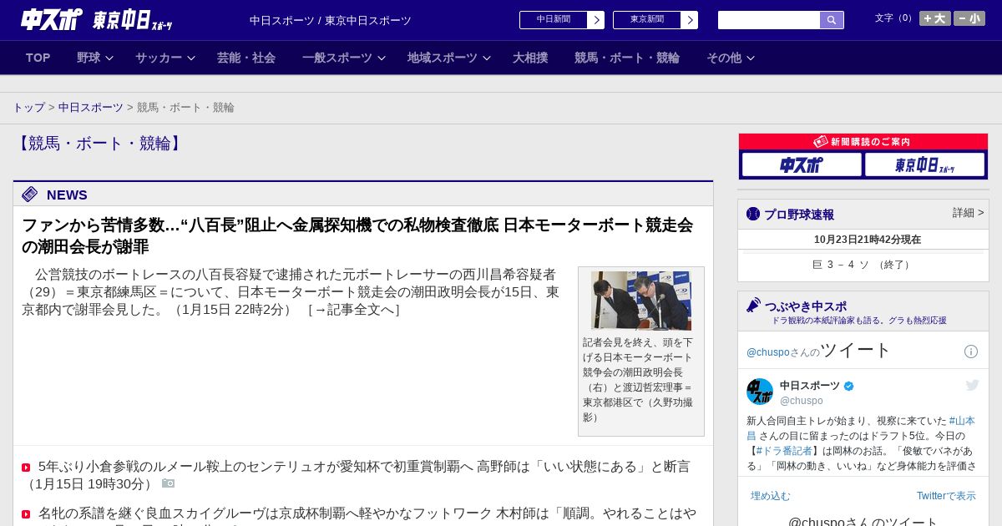Click the 巨 3-4 ソ game score
Viewport: 1002px width, 526px height.
pos(863,265)
